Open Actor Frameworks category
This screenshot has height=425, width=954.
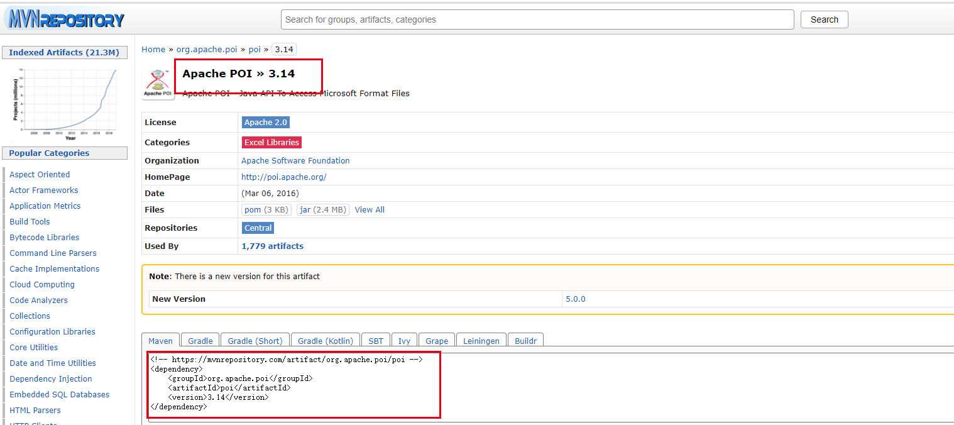point(44,190)
